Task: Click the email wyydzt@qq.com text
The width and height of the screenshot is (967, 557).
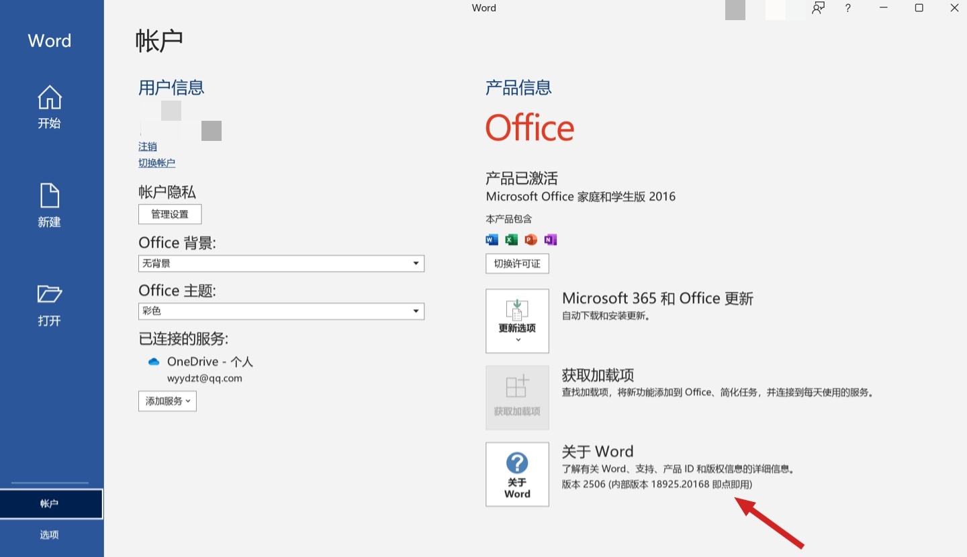Action: click(205, 378)
